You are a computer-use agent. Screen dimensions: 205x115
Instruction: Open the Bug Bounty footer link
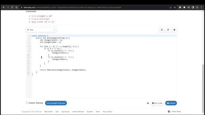(65, 111)
